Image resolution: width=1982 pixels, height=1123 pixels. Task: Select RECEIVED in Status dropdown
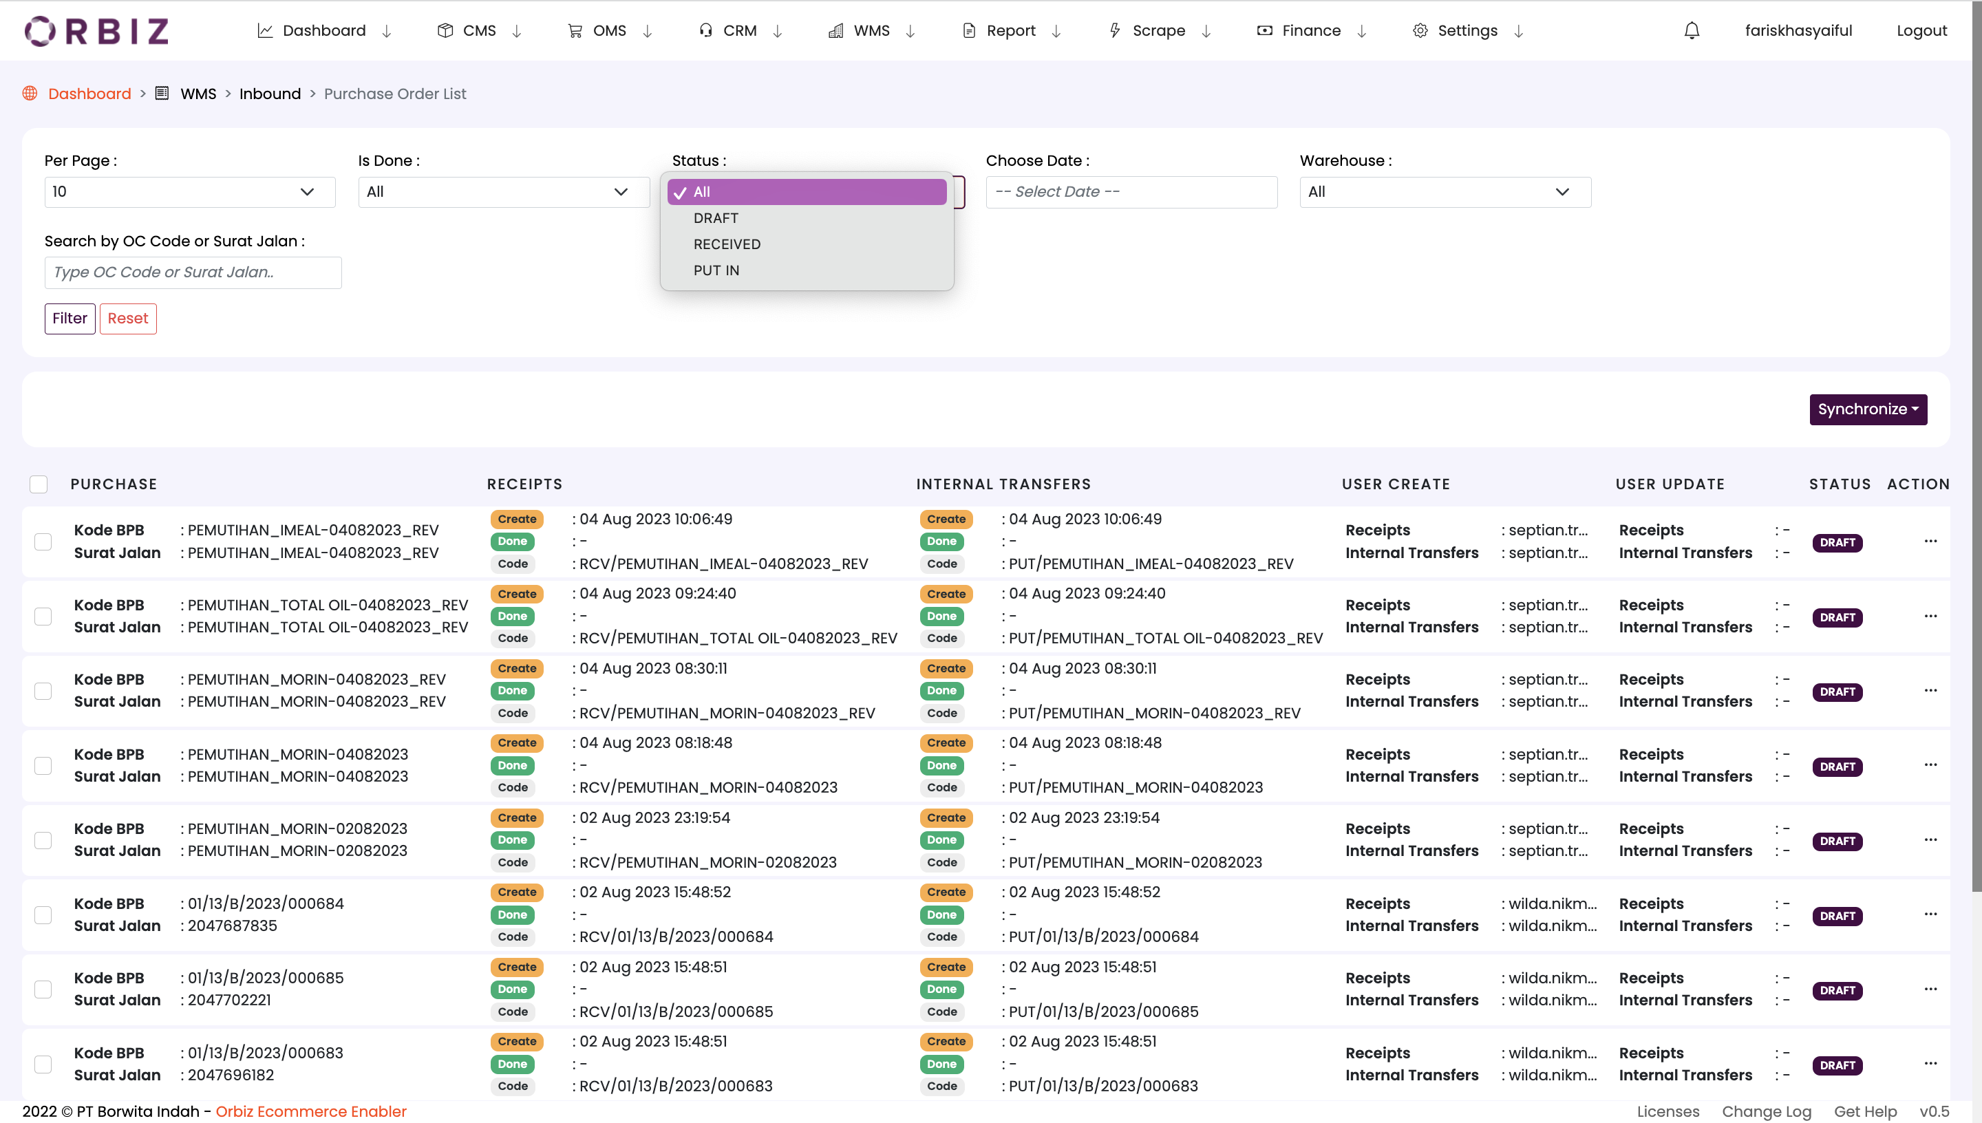coord(807,244)
